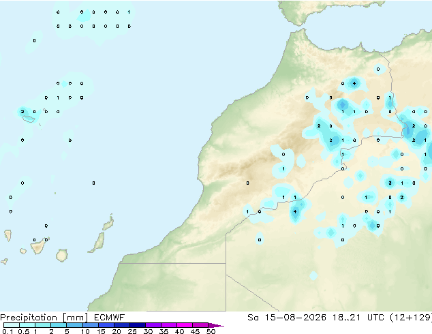Click the 0.1–0.5 mm palest legend swatch

[12, 325]
